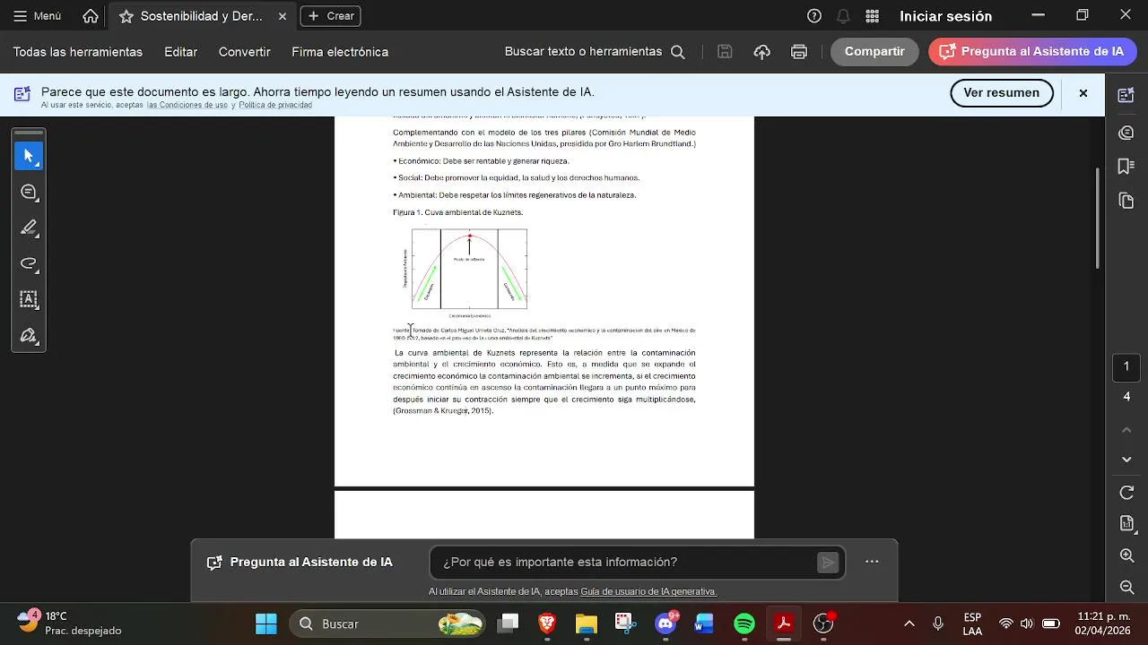Image resolution: width=1148 pixels, height=645 pixels.
Task: Star the Sostenibilidad document tab
Action: [126, 16]
